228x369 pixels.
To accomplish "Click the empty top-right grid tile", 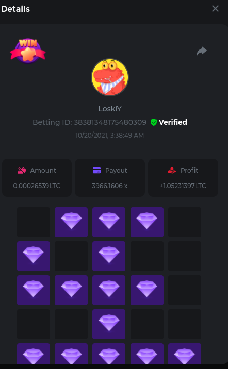I will [185, 222].
